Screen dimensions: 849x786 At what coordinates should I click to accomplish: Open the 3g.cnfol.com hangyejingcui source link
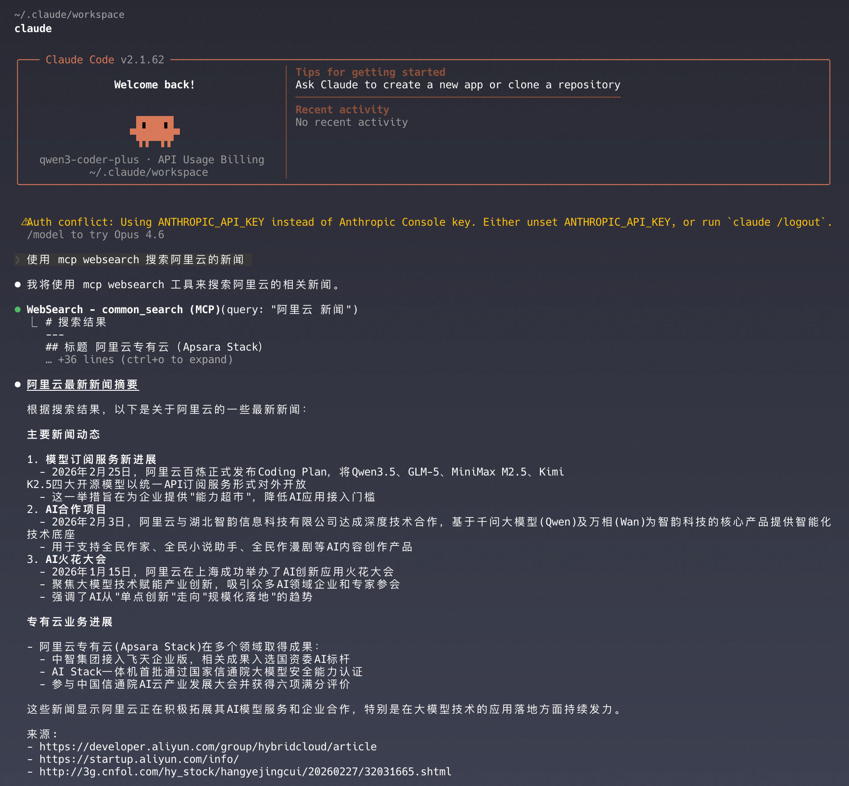[246, 772]
